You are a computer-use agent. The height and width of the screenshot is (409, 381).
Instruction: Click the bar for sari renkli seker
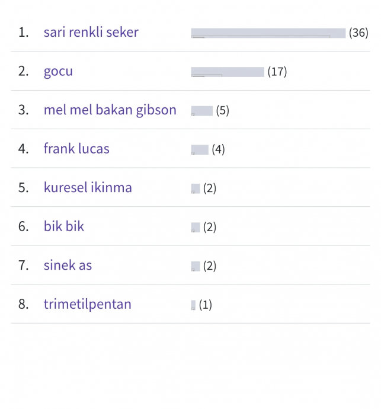coord(268,33)
